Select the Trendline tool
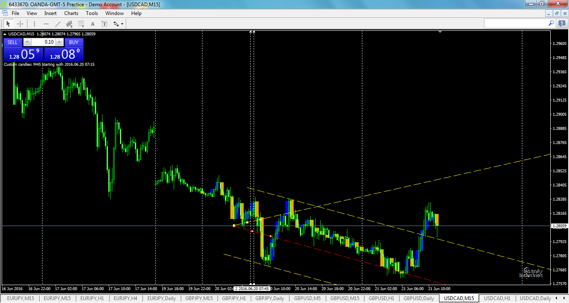This screenshot has width=569, height=303. tap(57, 24)
